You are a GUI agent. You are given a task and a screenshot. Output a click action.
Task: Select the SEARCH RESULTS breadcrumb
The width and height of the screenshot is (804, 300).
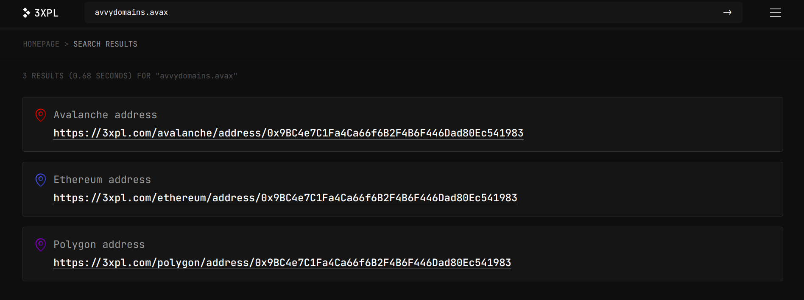(105, 44)
